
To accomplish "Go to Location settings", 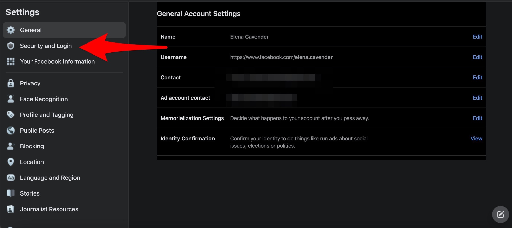I will point(64,162).
